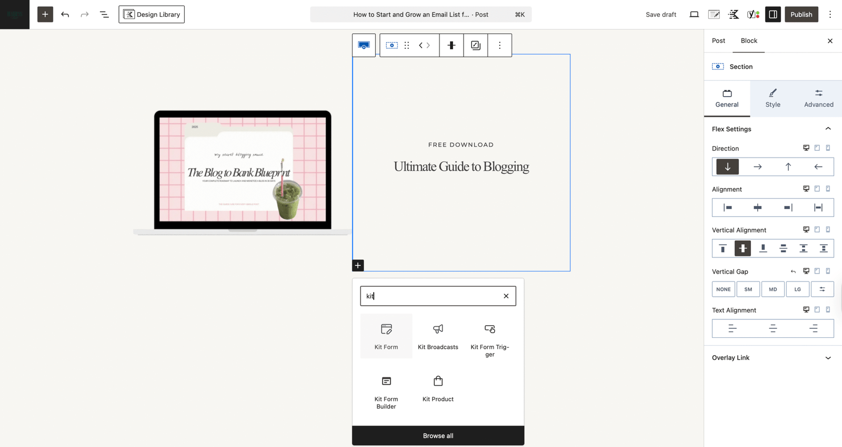Expand the Overlay Link panel

click(773, 358)
